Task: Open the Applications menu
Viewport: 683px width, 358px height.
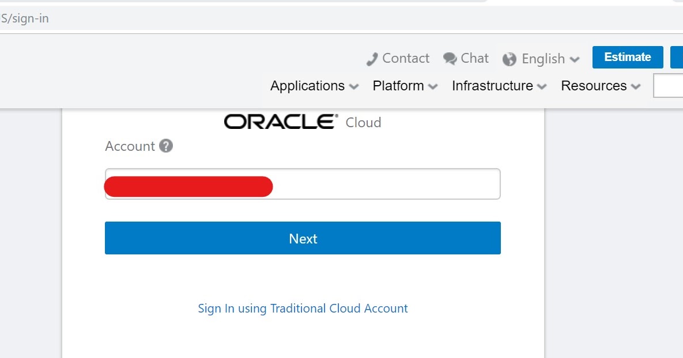Action: click(308, 85)
